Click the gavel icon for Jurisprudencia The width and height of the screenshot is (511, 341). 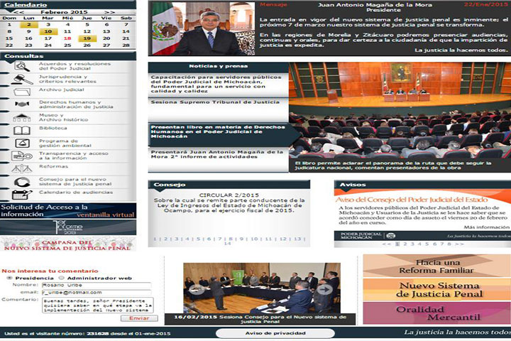coord(20,78)
